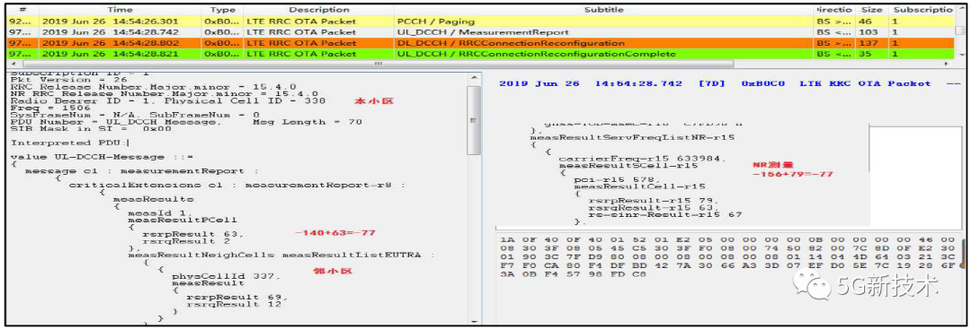Viewport: 971px width, 329px height.
Task: Click the left pane scroll down arrow
Action: (x=474, y=321)
